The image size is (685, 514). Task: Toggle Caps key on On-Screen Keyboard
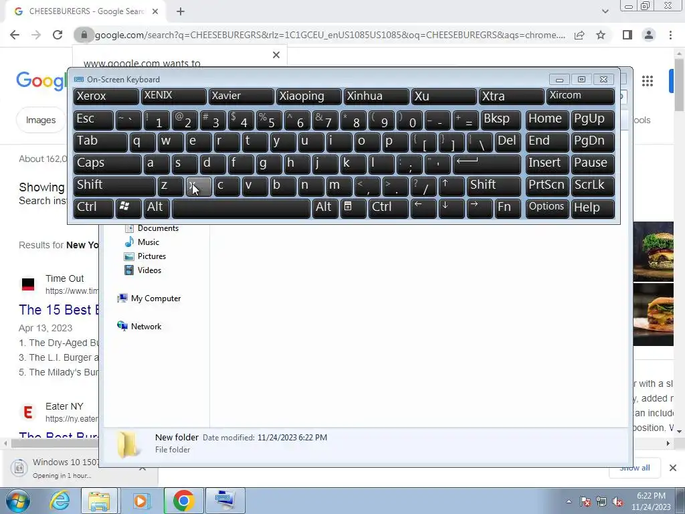click(107, 164)
